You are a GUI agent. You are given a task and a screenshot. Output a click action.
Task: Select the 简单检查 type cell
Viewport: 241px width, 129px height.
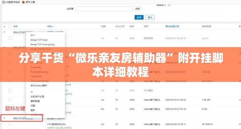(x=148, y=38)
